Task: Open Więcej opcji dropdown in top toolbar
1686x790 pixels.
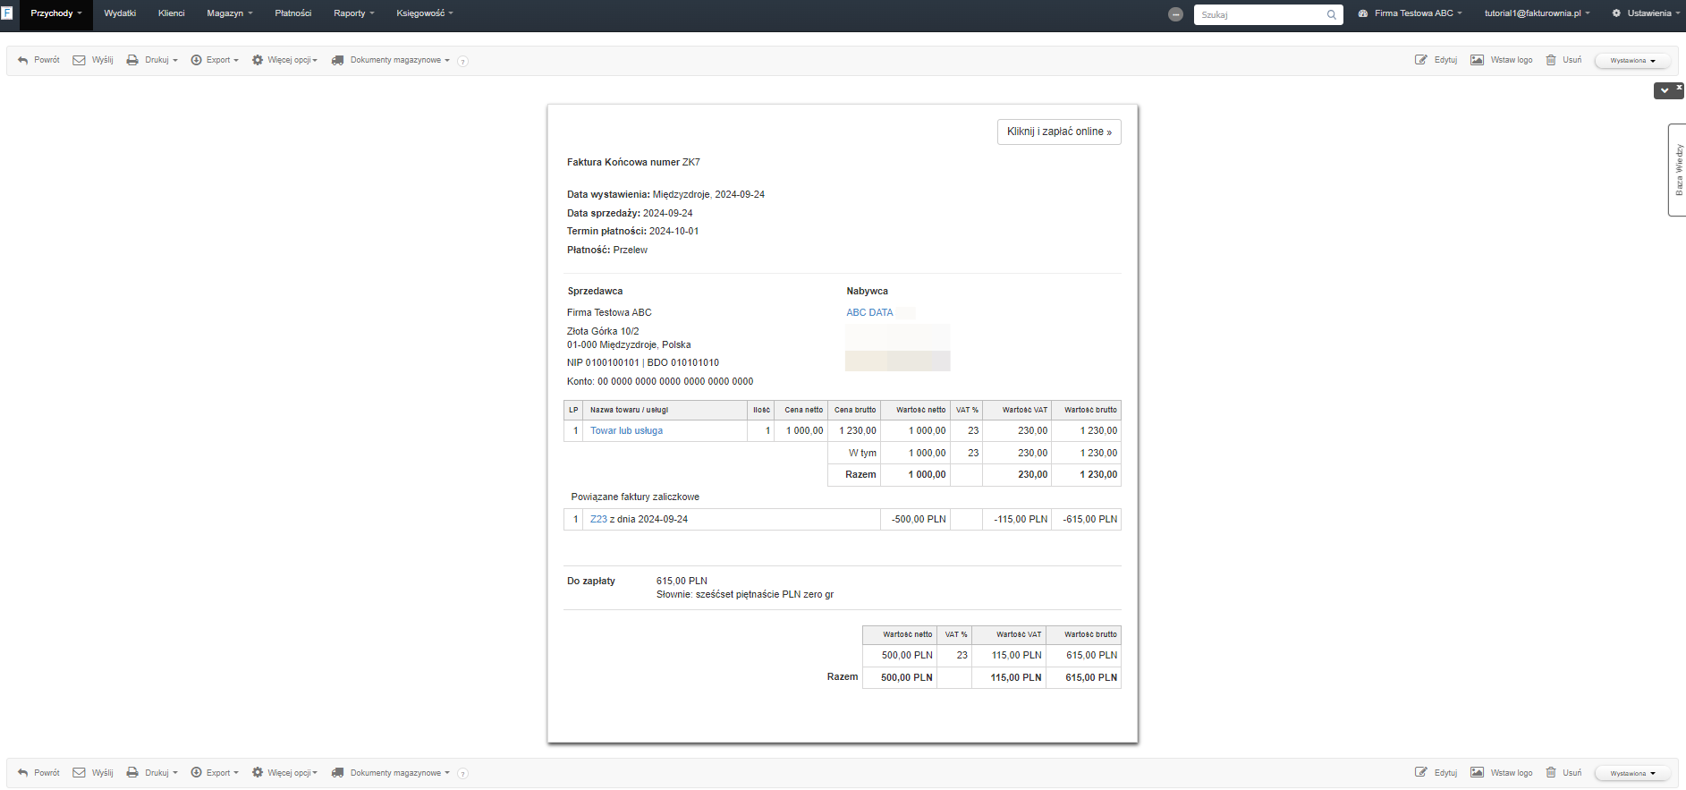Action: pos(284,60)
